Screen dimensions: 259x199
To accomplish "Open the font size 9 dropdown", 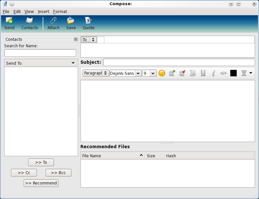I will pos(149,73).
